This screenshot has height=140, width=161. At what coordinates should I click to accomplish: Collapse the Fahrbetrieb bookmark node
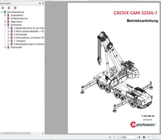[5, 25]
